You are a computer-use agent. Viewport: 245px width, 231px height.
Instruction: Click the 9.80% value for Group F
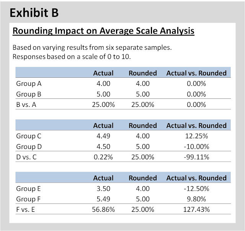click(196, 199)
